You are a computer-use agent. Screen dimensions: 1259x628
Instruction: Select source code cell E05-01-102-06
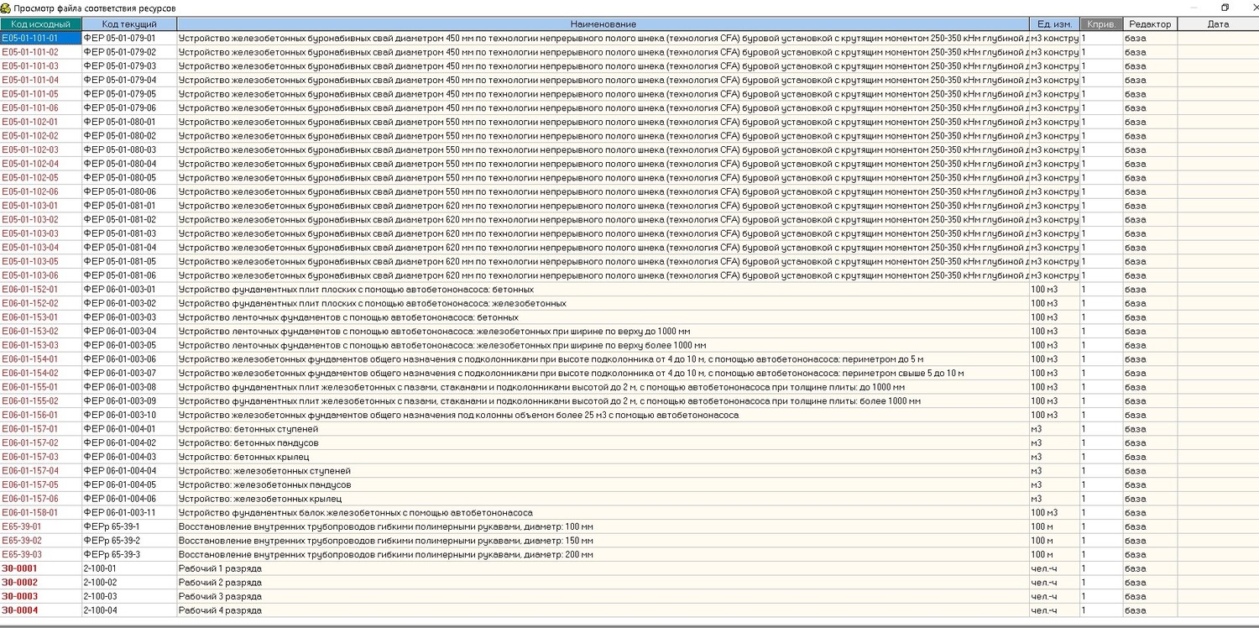coord(41,191)
